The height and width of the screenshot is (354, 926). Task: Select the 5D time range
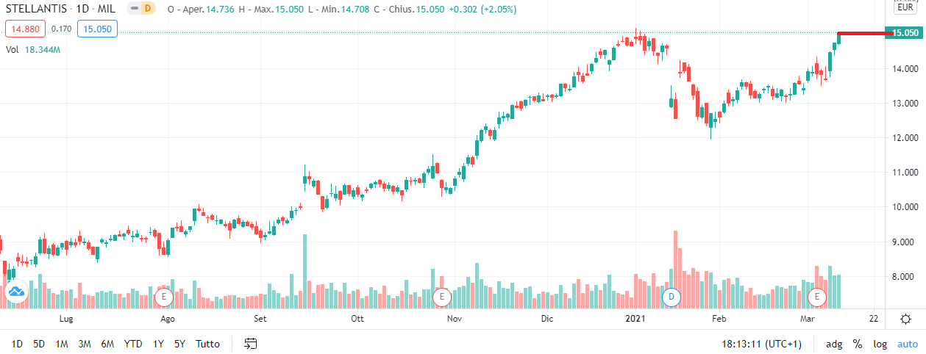tap(39, 344)
